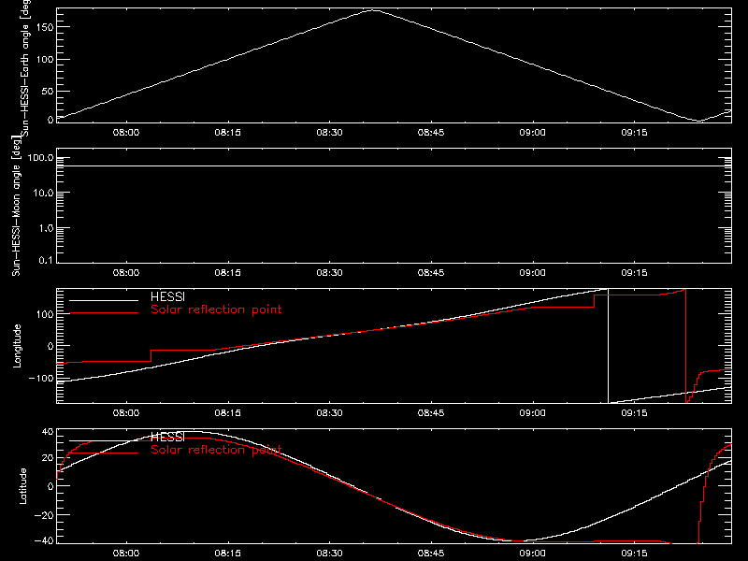748x561 pixels.
Task: Click the Sun-HESSI-Moon angle axis title
Action: pyautogui.click(x=16, y=206)
